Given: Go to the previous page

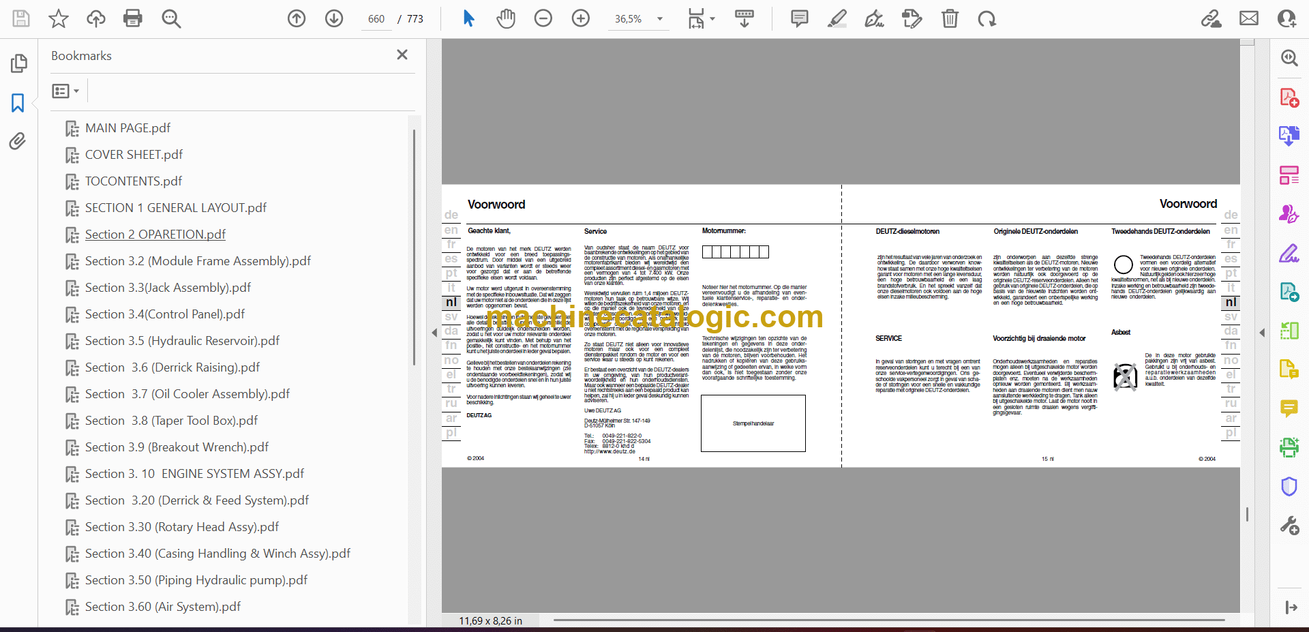Looking at the screenshot, I should coord(297,18).
